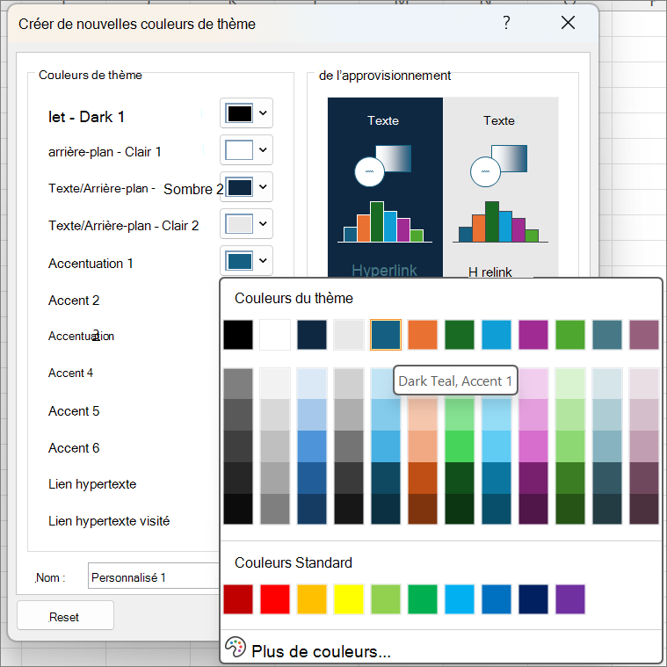The image size is (667, 667).
Task: Select dark red standard color
Action: pyautogui.click(x=238, y=599)
